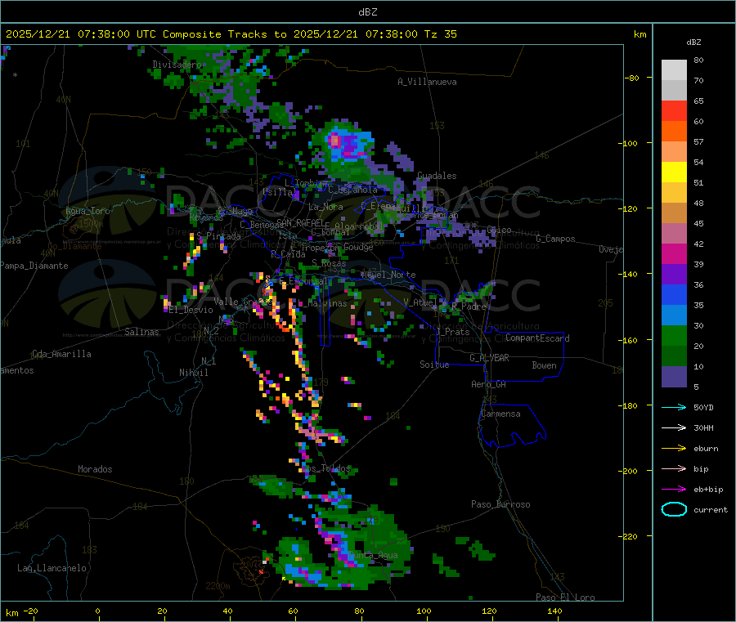The width and height of the screenshot is (736, 622).
Task: Click the yellow eburn arrow legend icon
Action: pos(674,448)
